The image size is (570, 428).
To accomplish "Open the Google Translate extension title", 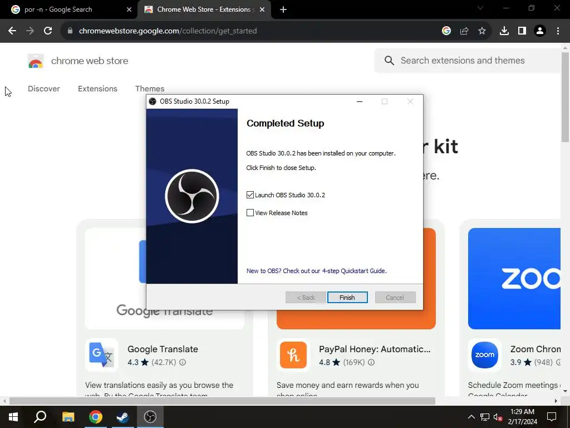I will tap(163, 349).
